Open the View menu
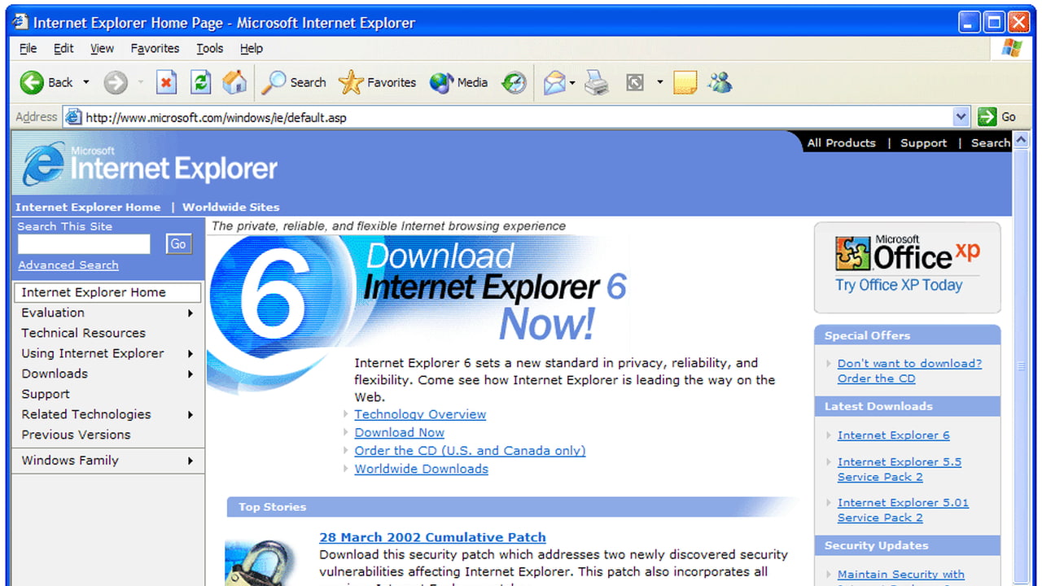Screen dimensions: 1042x586 [x=102, y=49]
